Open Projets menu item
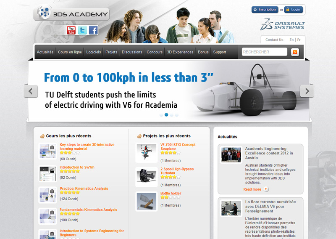Viewport: 336px width, 239px height. click(x=111, y=52)
